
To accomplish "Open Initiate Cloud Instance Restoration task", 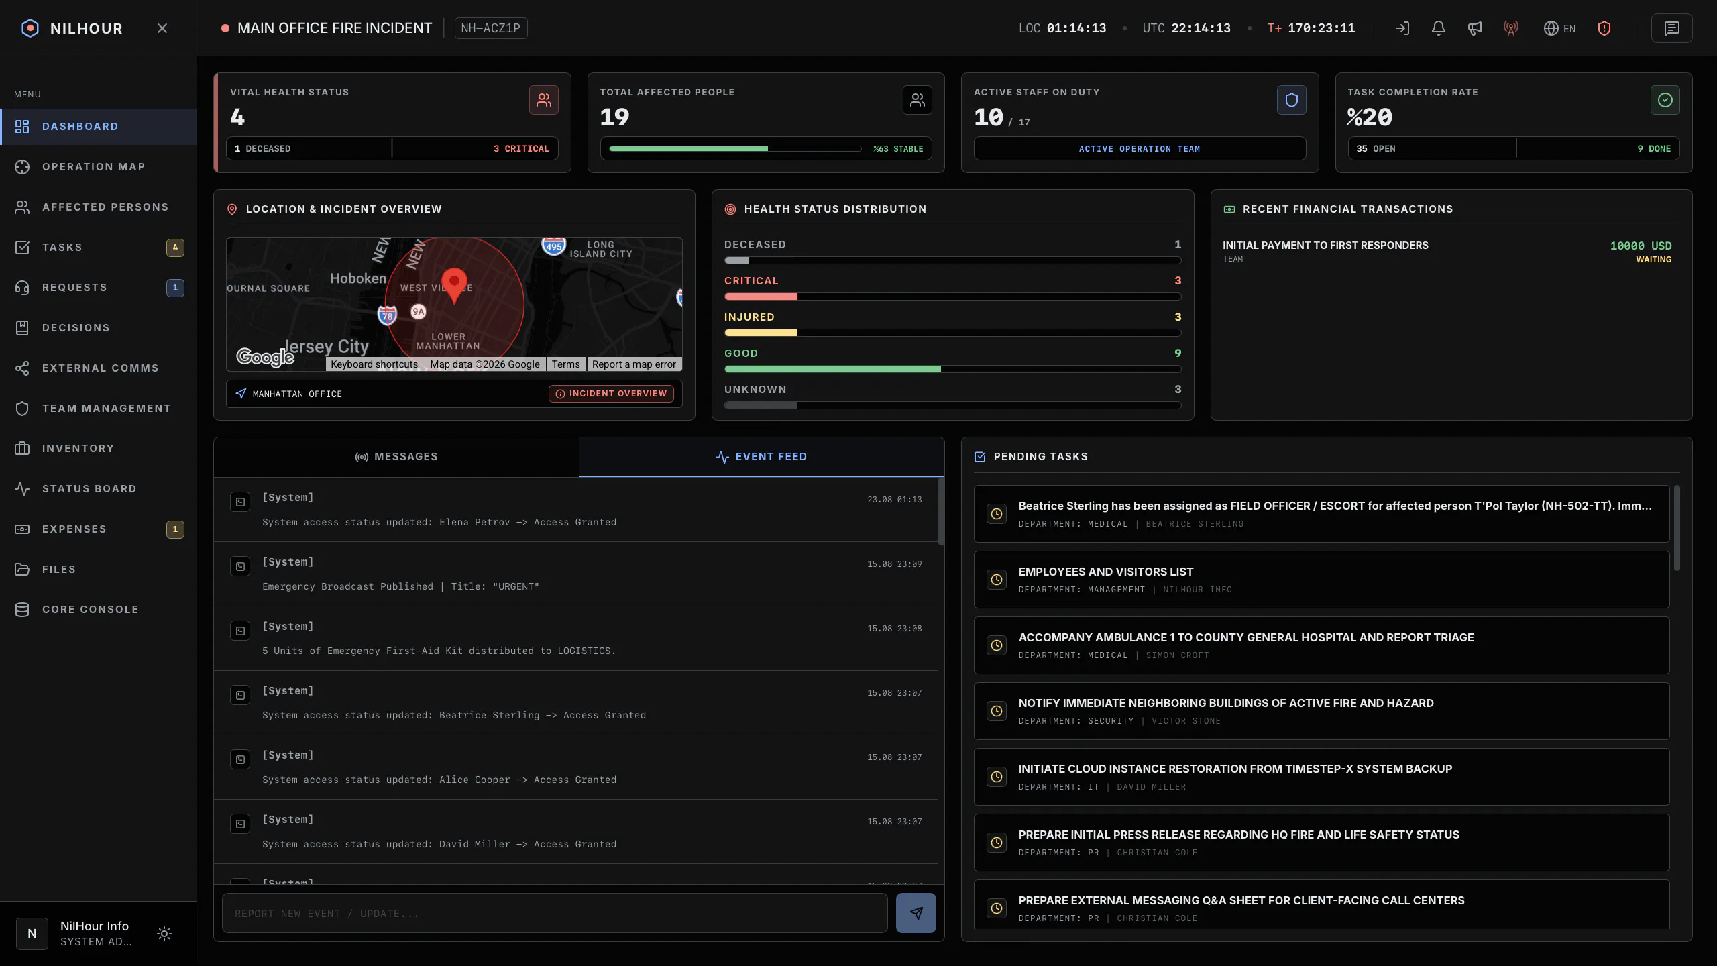I will [1321, 777].
